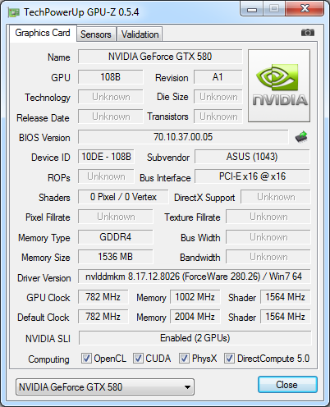Viewport: 330px width, 407px height.
Task: Click the 'Computing' label text
Action: pyautogui.click(x=48, y=359)
